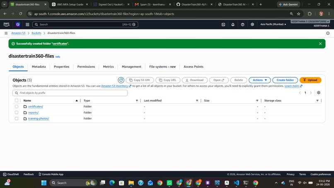Go to next page of objects
The height and width of the screenshot is (188, 334).
point(311,93)
